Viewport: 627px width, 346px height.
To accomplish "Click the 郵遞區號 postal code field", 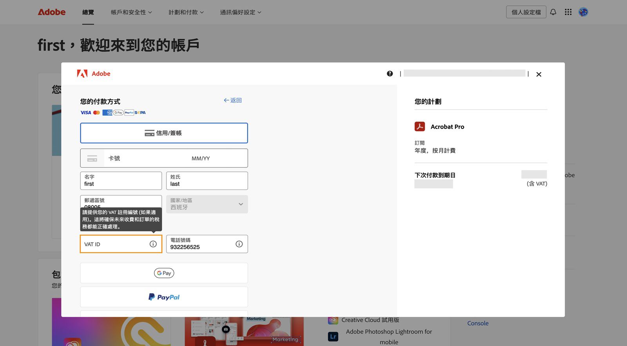I will 121,201.
